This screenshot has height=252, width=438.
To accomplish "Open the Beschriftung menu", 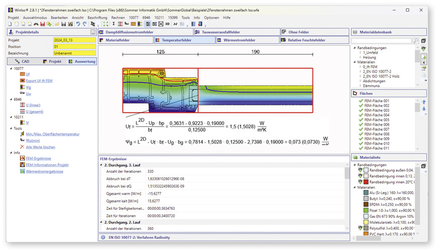I will [x=97, y=17].
